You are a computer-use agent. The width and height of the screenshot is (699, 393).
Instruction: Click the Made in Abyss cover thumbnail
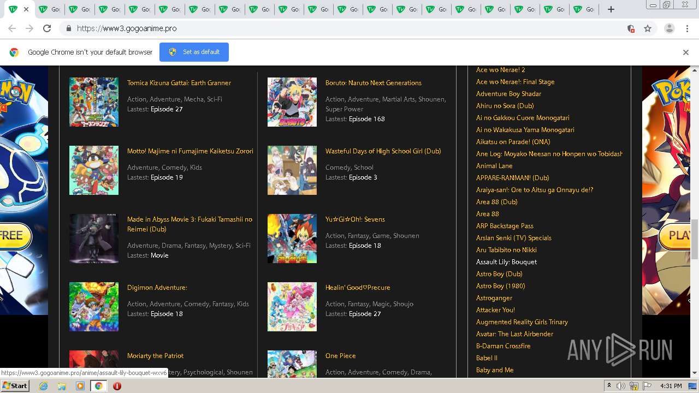94,239
